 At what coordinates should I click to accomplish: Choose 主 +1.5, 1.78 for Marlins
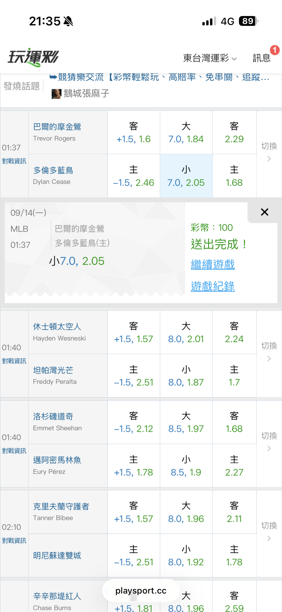(133, 466)
